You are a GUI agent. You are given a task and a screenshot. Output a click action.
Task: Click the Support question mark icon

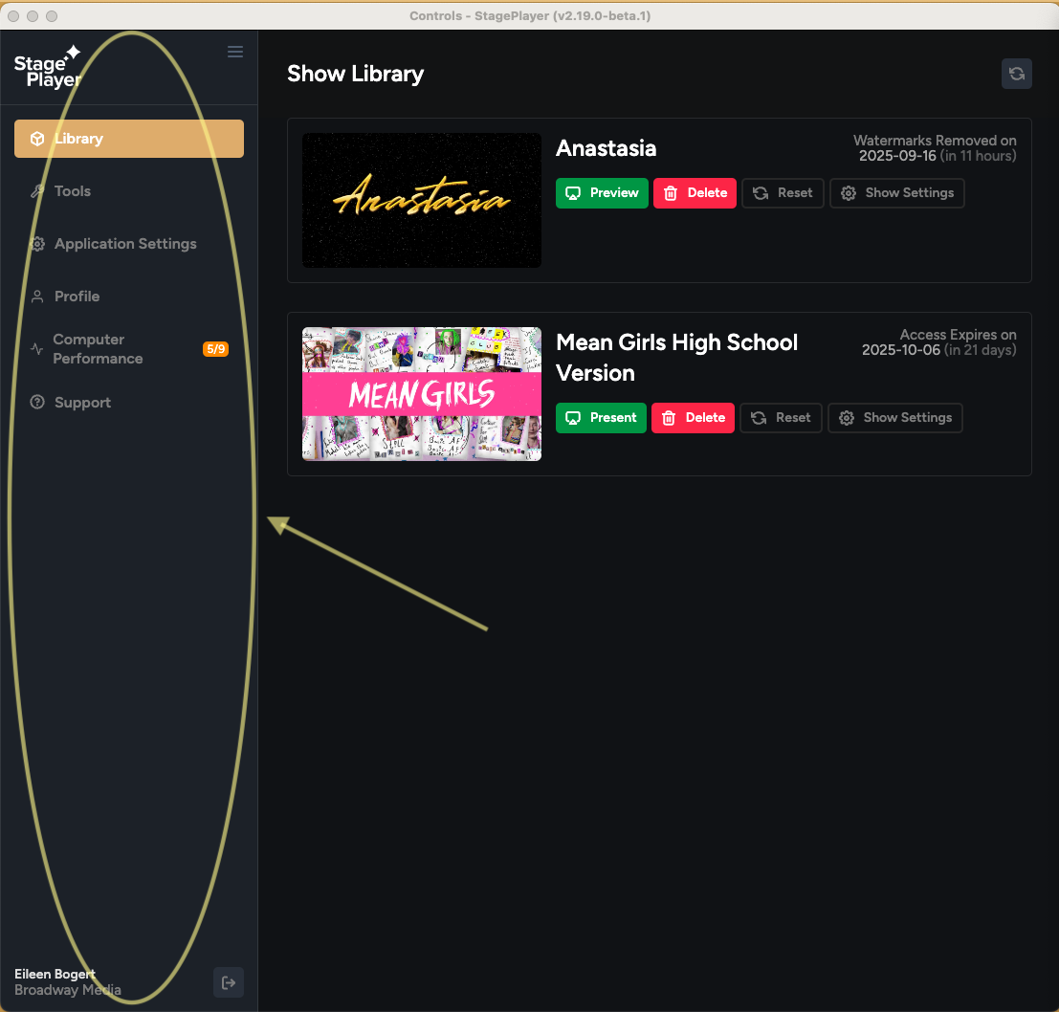click(37, 403)
